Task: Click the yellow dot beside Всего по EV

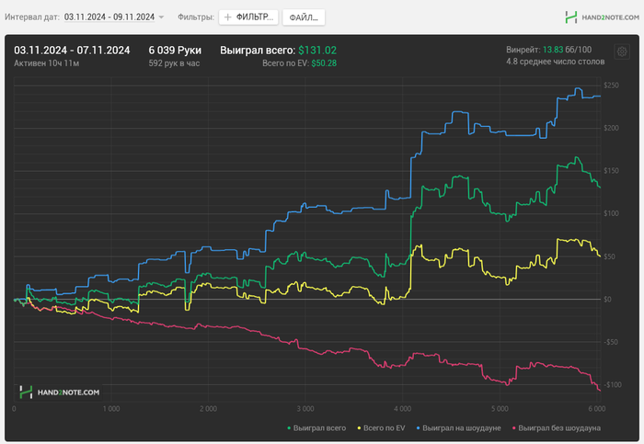Action: pos(360,428)
